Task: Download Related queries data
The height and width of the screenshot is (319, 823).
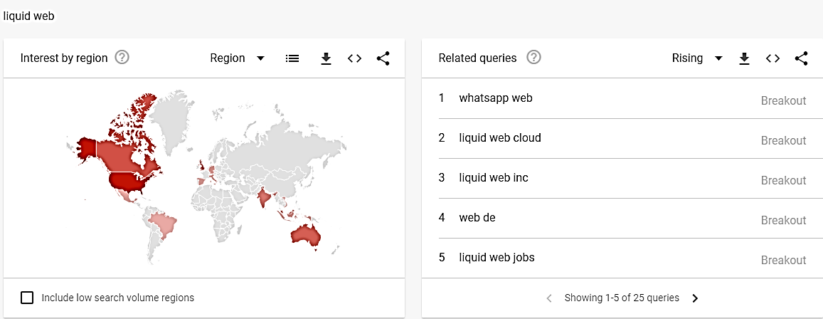Action: tap(744, 58)
